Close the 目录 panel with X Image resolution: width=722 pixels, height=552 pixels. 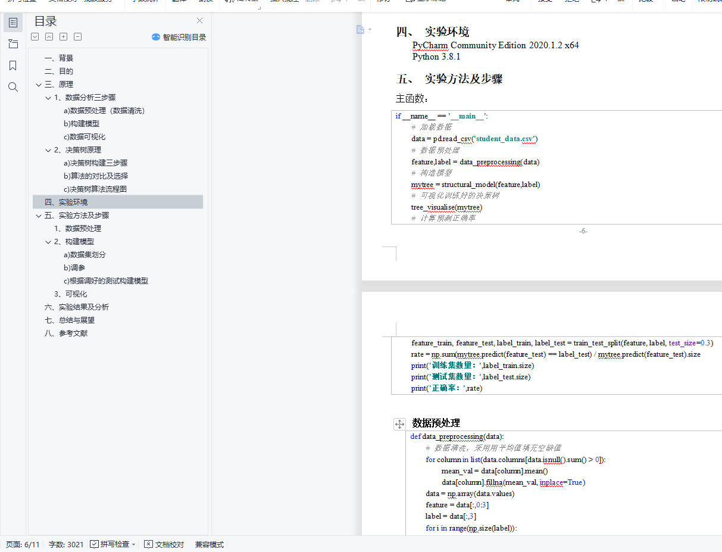[199, 21]
